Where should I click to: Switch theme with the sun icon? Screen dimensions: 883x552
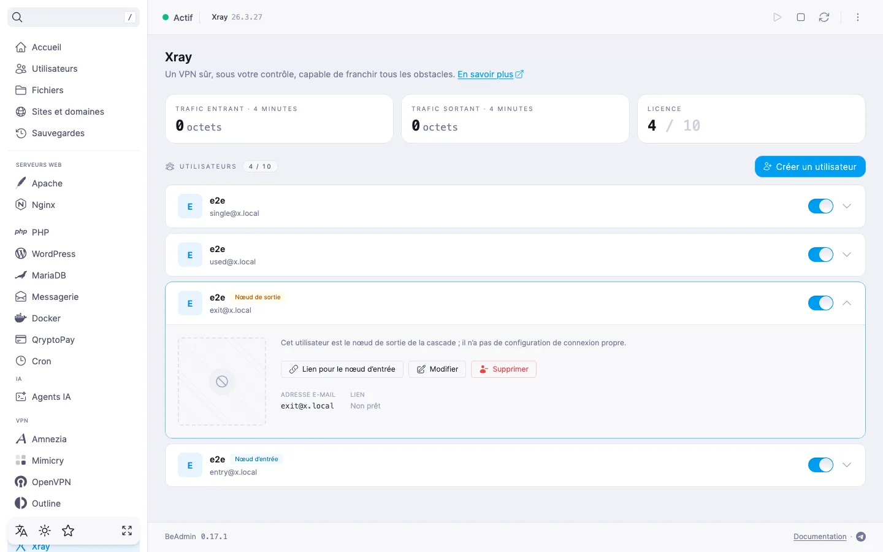45,531
